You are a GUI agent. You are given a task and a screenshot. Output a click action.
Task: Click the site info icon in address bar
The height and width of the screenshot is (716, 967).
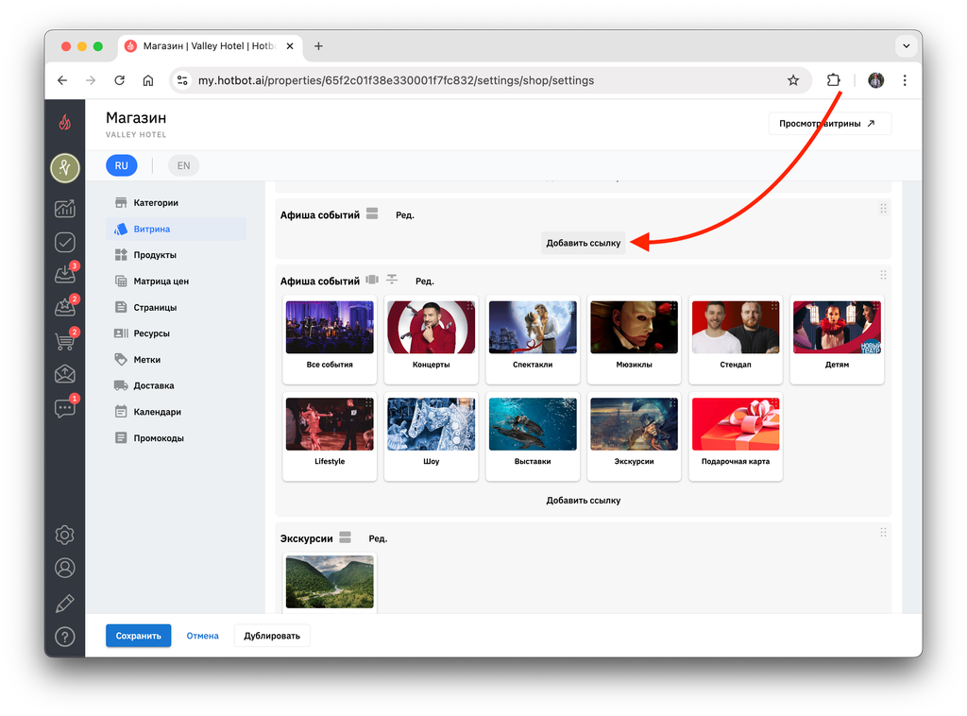pos(182,80)
